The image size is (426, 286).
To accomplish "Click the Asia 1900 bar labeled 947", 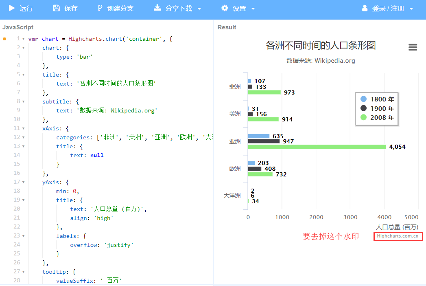I will click(x=264, y=141).
